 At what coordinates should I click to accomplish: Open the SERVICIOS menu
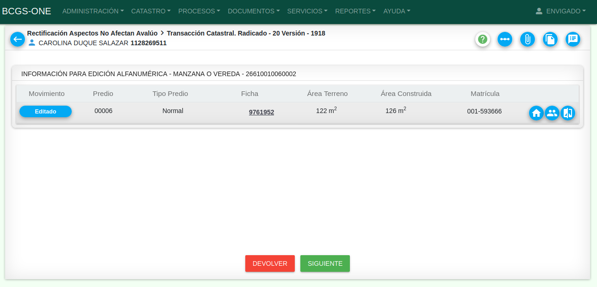pos(307,11)
